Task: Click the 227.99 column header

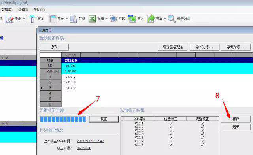Action: (x=71, y=55)
